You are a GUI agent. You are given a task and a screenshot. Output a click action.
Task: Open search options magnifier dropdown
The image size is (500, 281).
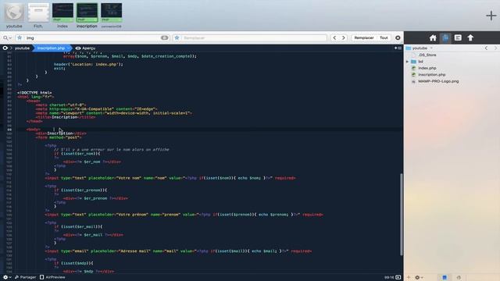[x=7, y=37]
